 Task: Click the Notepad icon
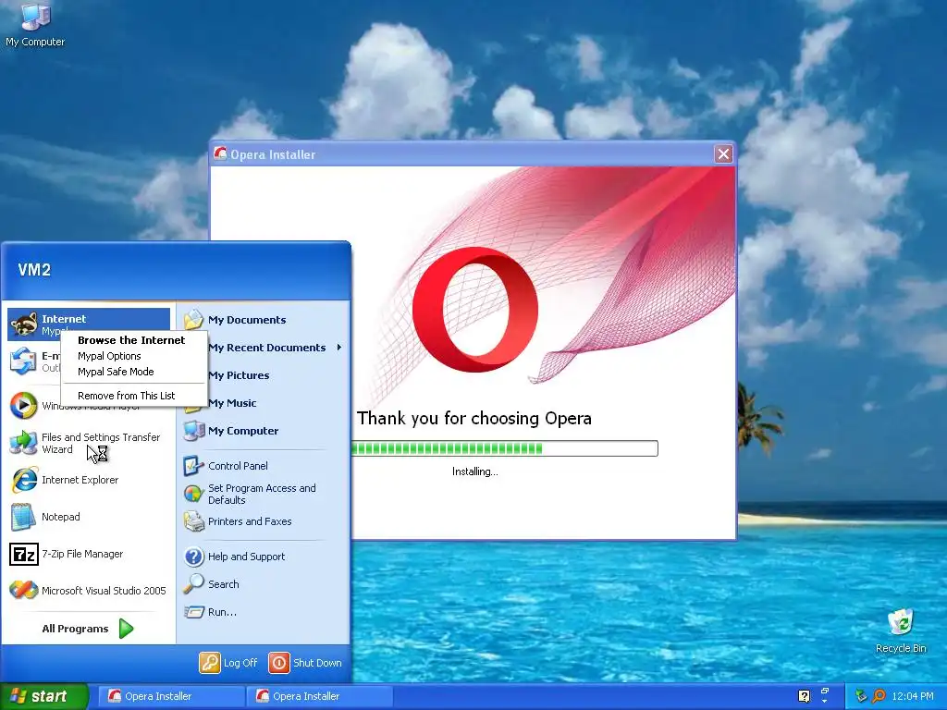point(23,517)
